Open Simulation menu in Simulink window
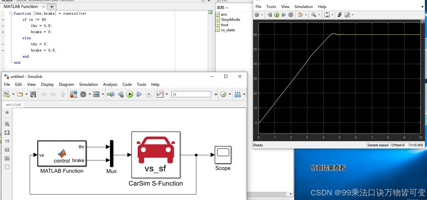427x200 pixels. coord(88,84)
